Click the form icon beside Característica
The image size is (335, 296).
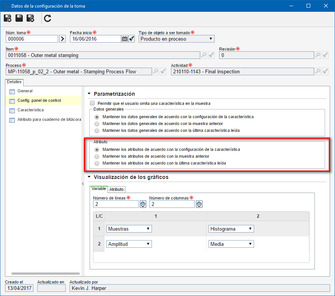pos(12,111)
